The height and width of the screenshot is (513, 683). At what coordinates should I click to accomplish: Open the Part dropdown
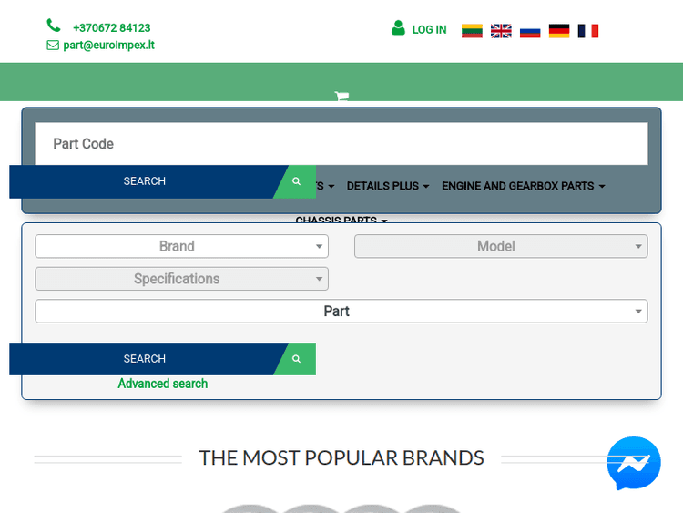(341, 312)
